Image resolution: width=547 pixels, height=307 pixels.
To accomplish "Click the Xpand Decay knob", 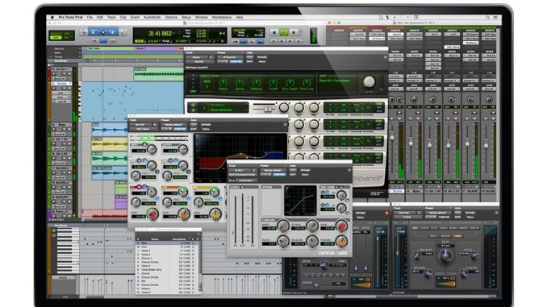I will (x=240, y=83).
